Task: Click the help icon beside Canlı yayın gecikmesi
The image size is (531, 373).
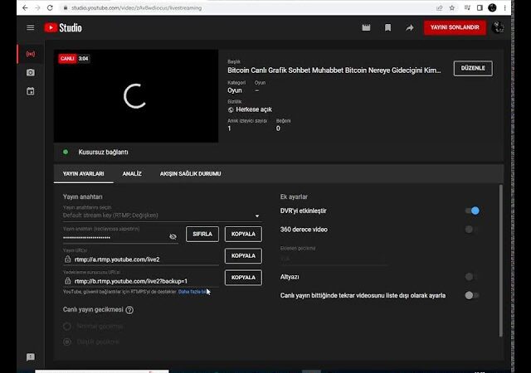Action: coord(129,310)
